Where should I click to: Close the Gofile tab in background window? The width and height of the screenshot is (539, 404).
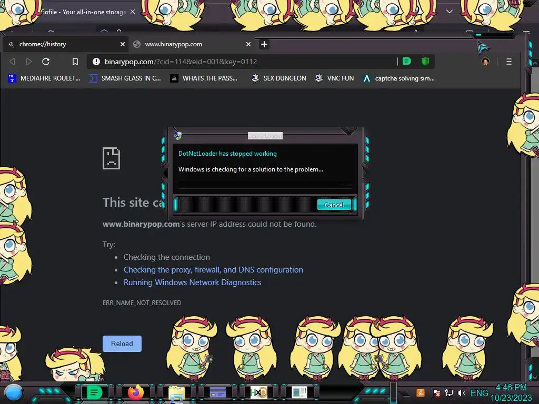(133, 12)
